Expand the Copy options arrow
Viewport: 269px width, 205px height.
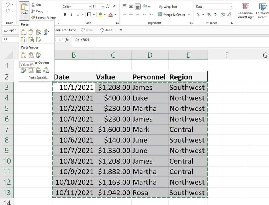click(x=47, y=11)
